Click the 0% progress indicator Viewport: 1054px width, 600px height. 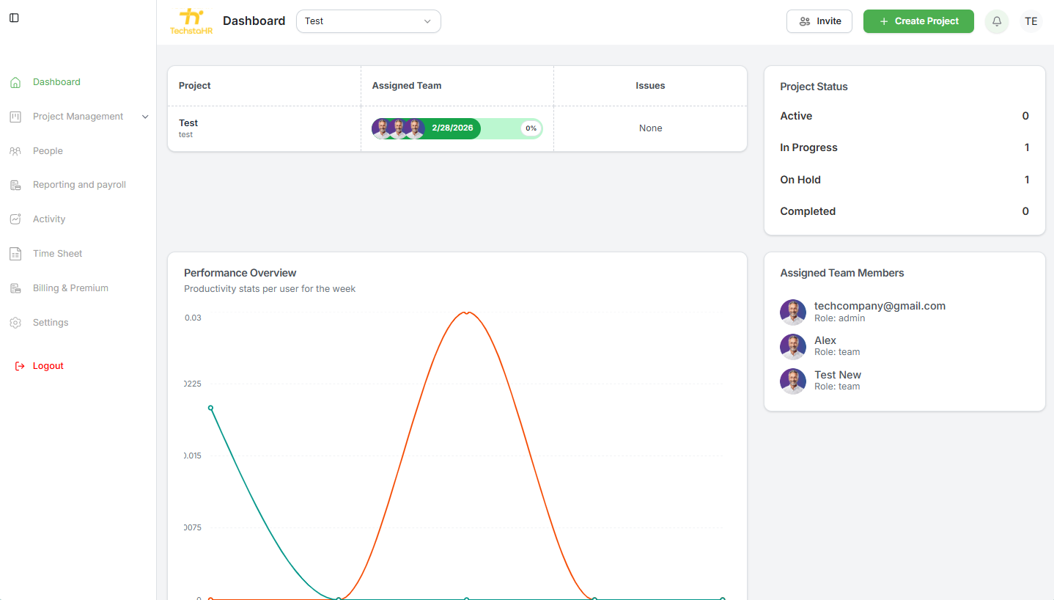(530, 128)
